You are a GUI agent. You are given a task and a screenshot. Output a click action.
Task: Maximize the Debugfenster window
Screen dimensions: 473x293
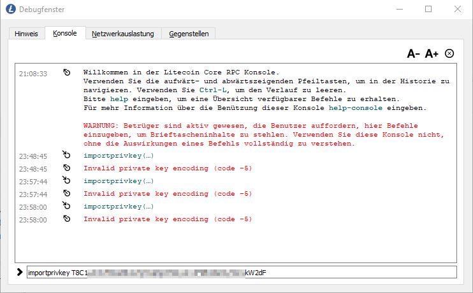pyautogui.click(x=428, y=9)
